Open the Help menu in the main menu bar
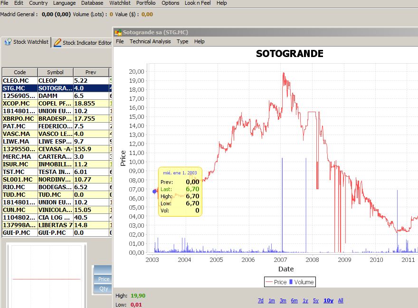Image resolution: width=418 pixels, height=308 pixels. [x=221, y=3]
